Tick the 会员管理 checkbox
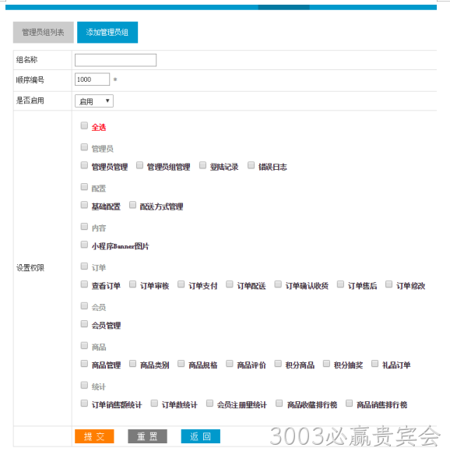Viewport: 450px width, 455px height. point(84,324)
